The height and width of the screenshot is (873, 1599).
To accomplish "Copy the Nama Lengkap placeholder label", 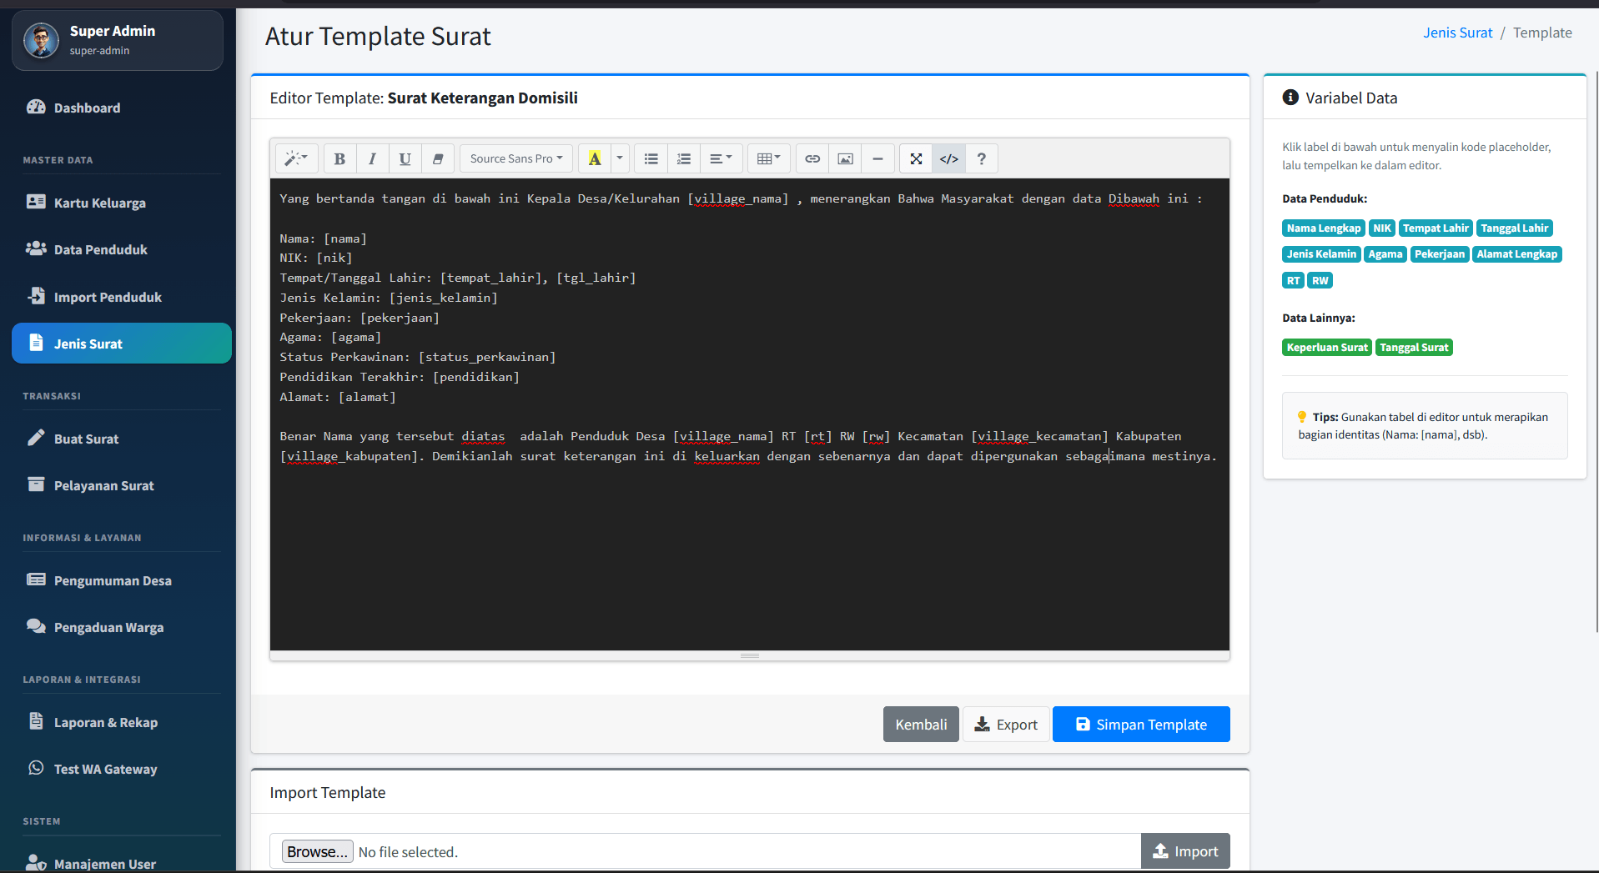I will click(1323, 228).
